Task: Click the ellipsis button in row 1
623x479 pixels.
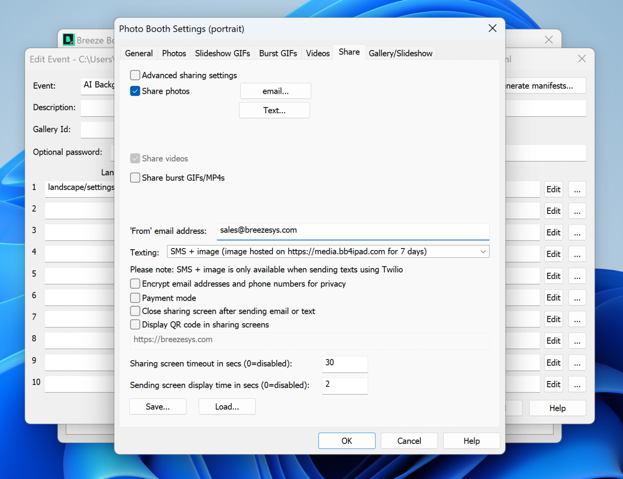Action: pos(577,189)
